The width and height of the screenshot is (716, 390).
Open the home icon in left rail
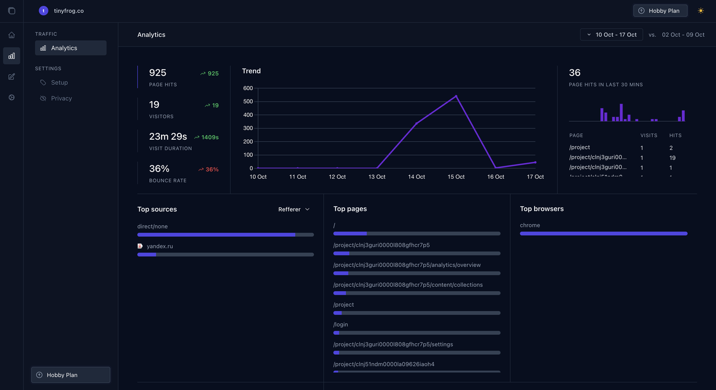[x=12, y=35]
